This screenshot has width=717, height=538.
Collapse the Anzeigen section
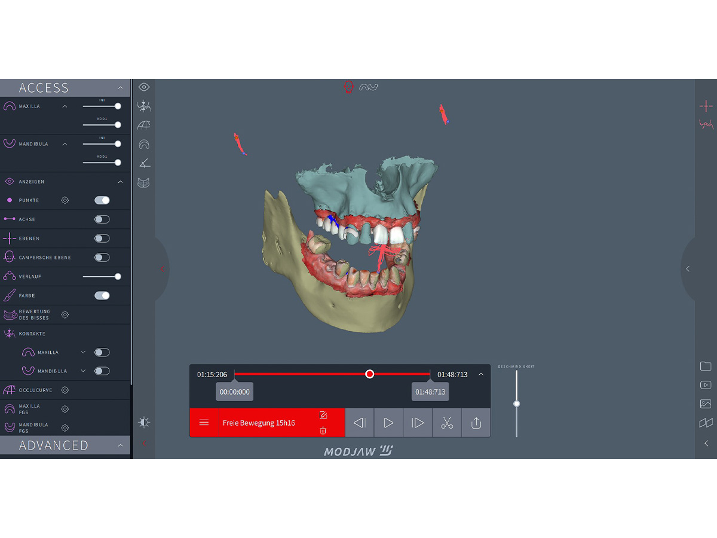coord(120,182)
